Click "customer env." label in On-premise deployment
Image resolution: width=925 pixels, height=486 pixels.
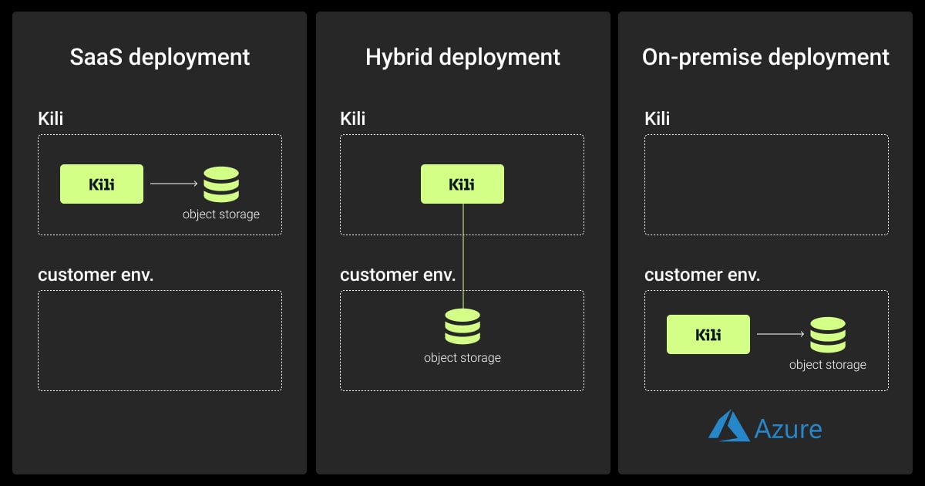702,275
